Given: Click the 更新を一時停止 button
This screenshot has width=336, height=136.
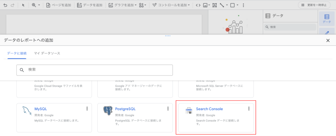Looking at the screenshot, I should [314, 5].
